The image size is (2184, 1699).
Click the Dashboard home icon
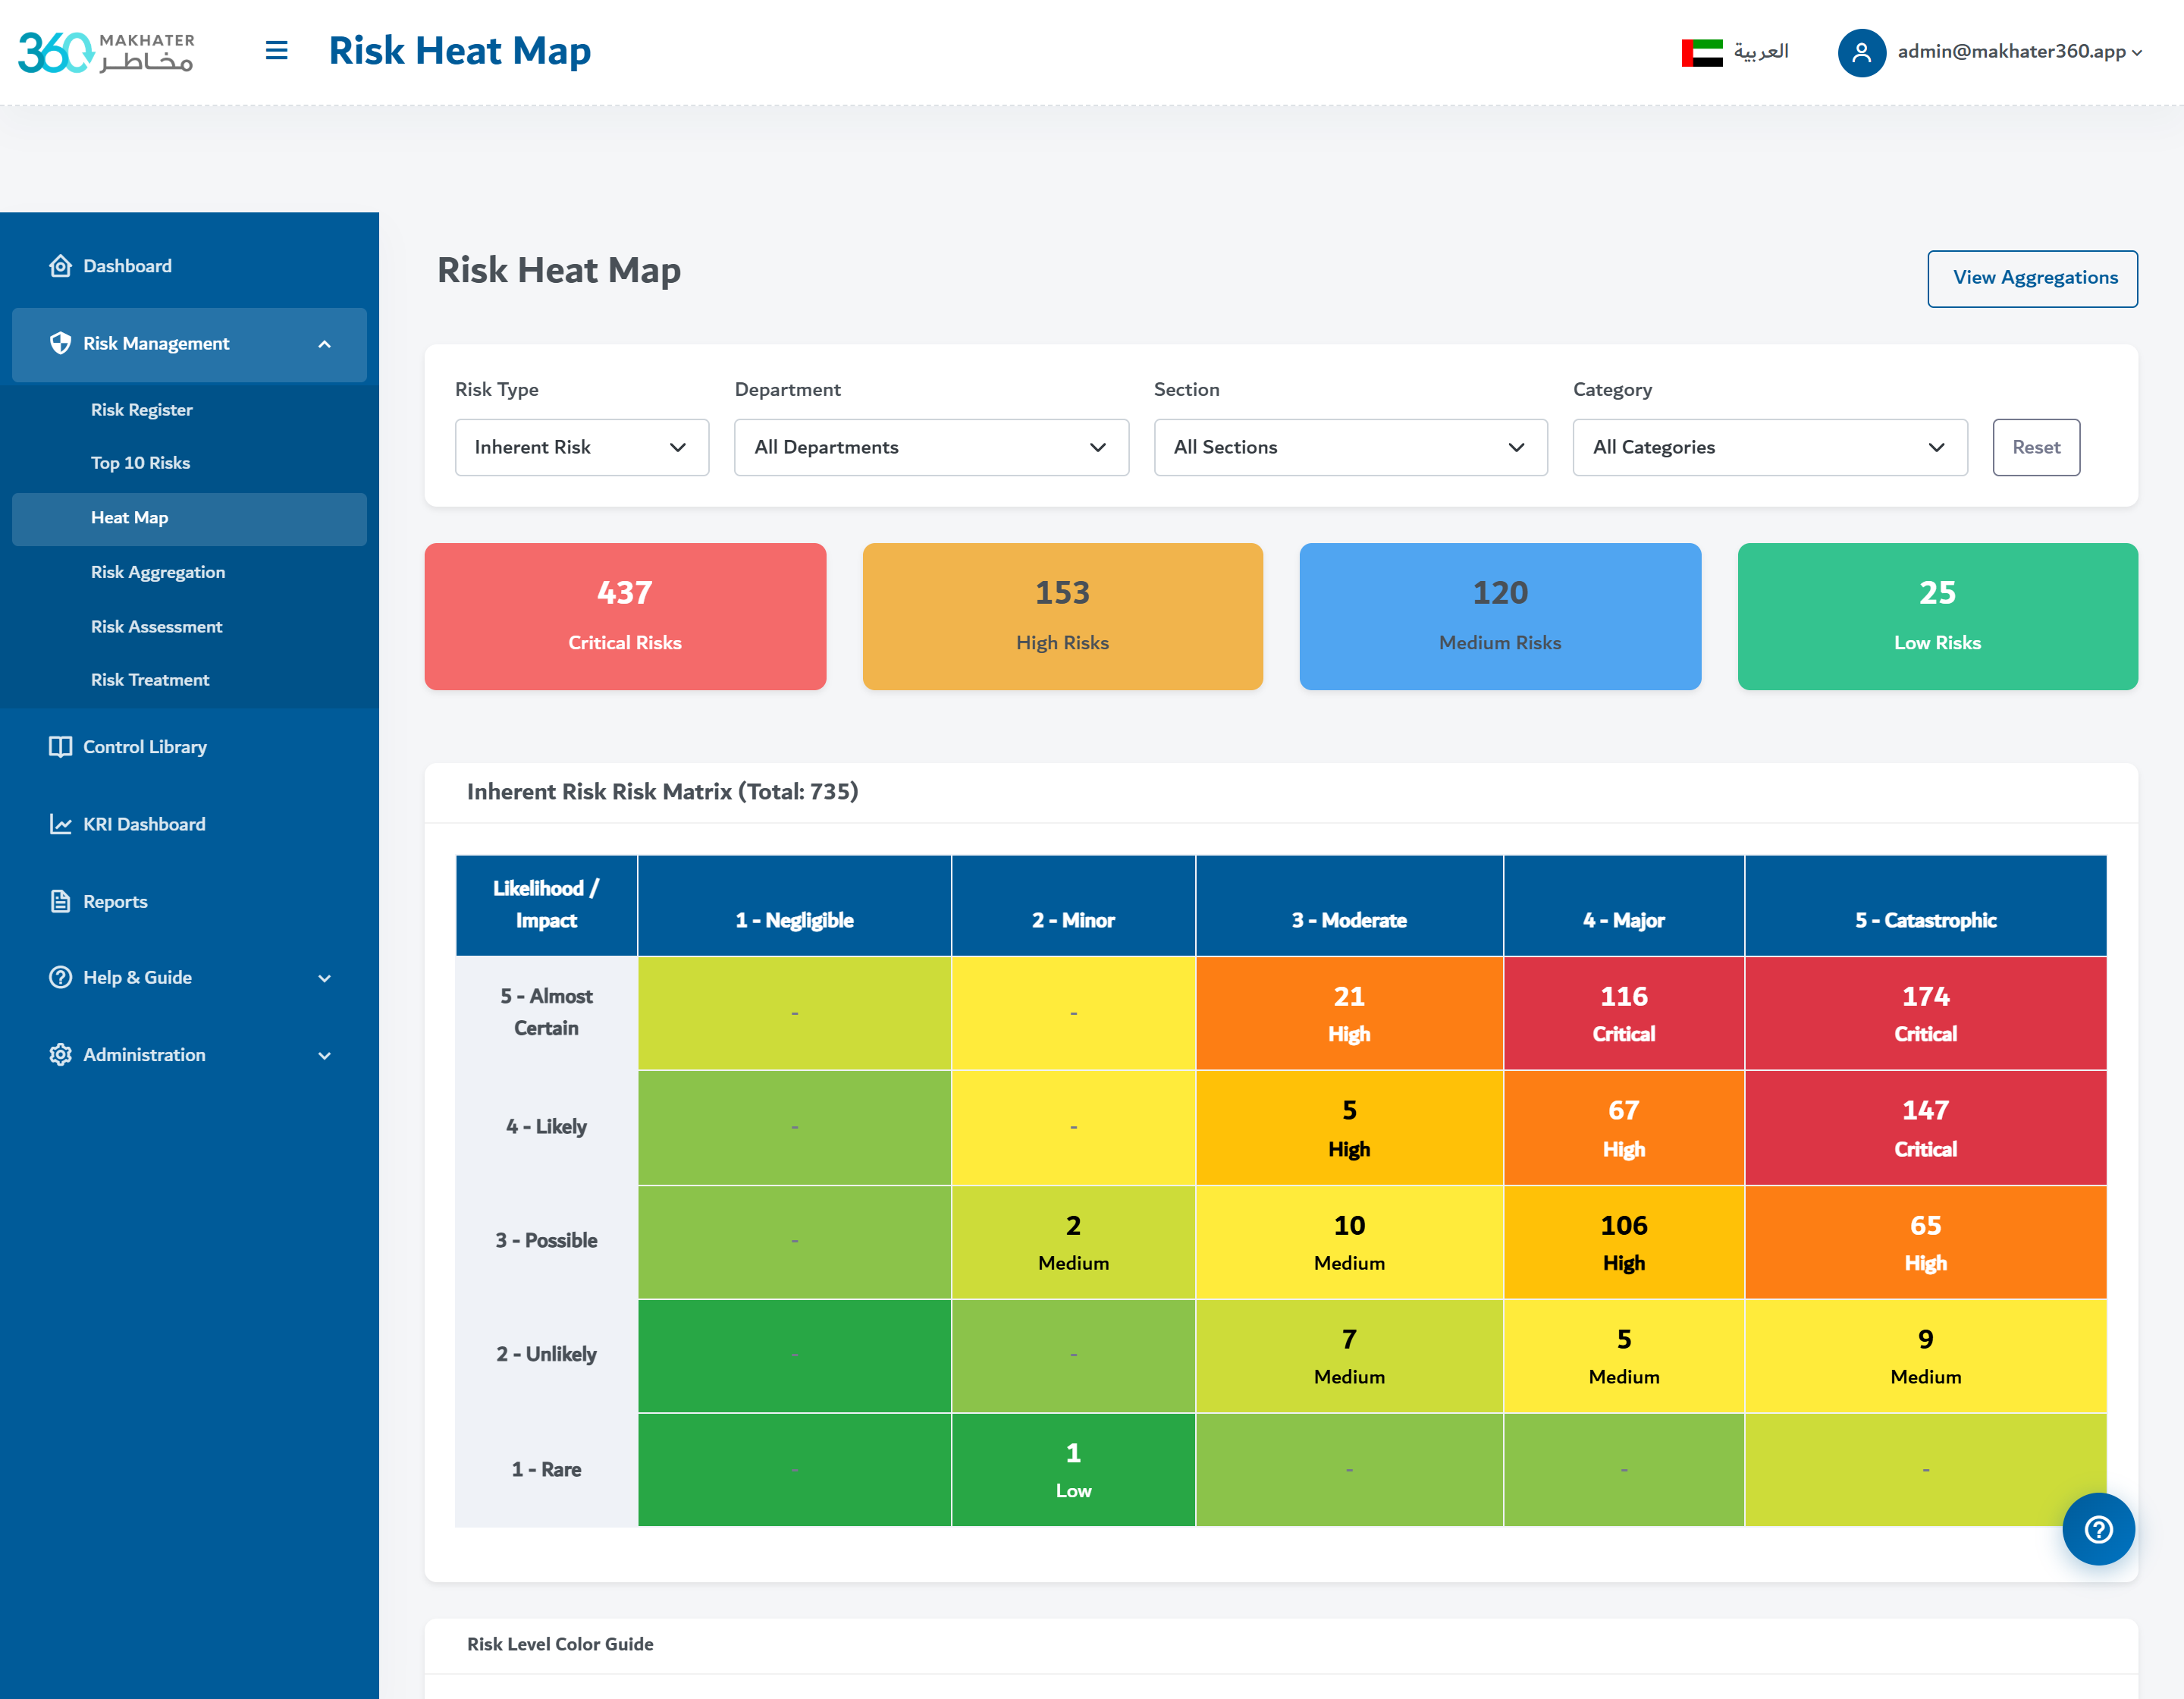pyautogui.click(x=60, y=266)
